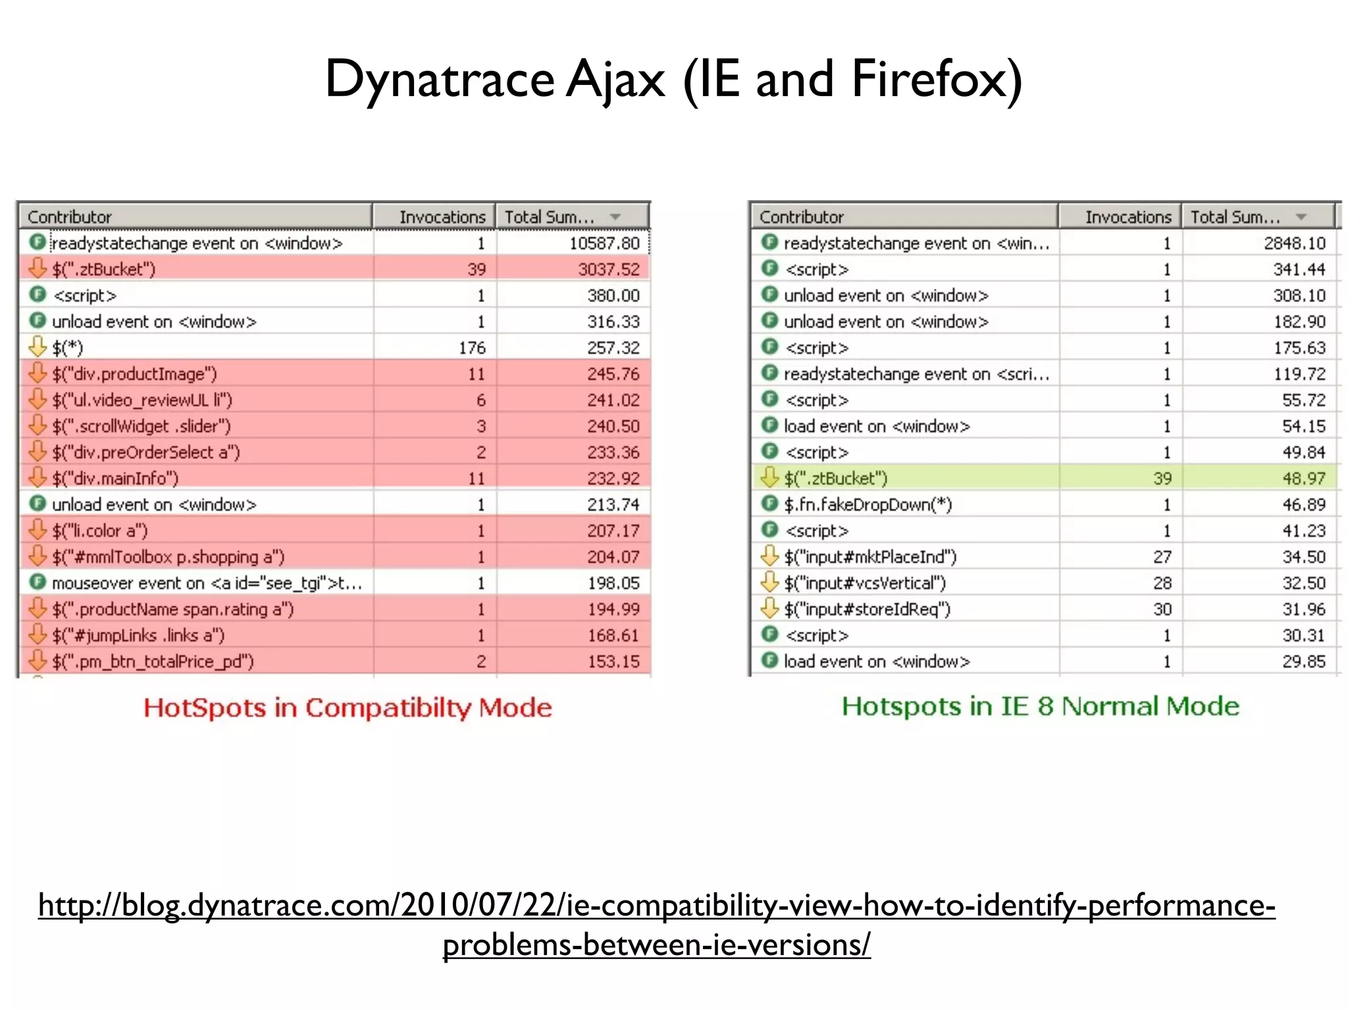
Task: Select 'readystatechange event on <scri...' row text
Action: tap(917, 374)
